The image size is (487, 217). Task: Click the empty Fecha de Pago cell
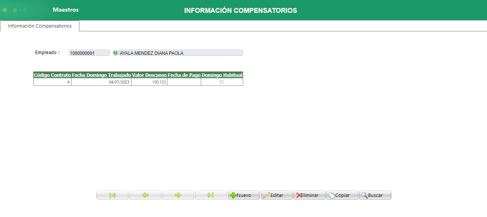(x=184, y=82)
